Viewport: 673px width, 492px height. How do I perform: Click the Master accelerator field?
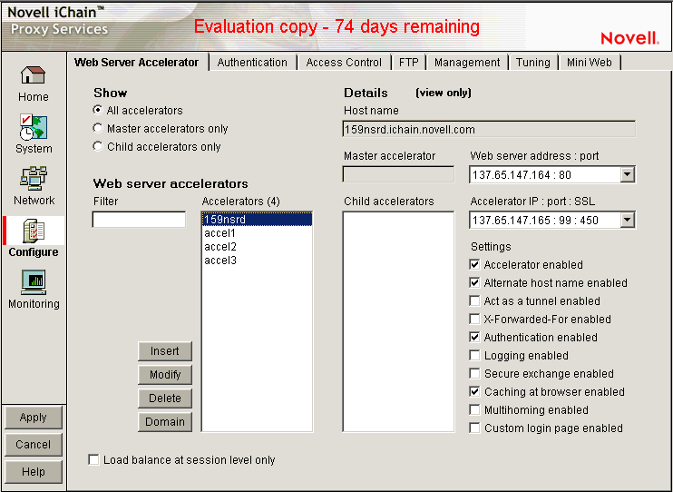click(398, 175)
